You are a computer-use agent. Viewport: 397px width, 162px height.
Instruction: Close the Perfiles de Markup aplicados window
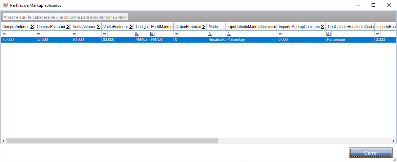[x=389, y=5]
